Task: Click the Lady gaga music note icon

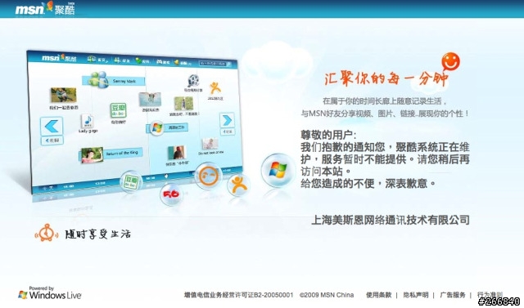Action: tap(88, 121)
